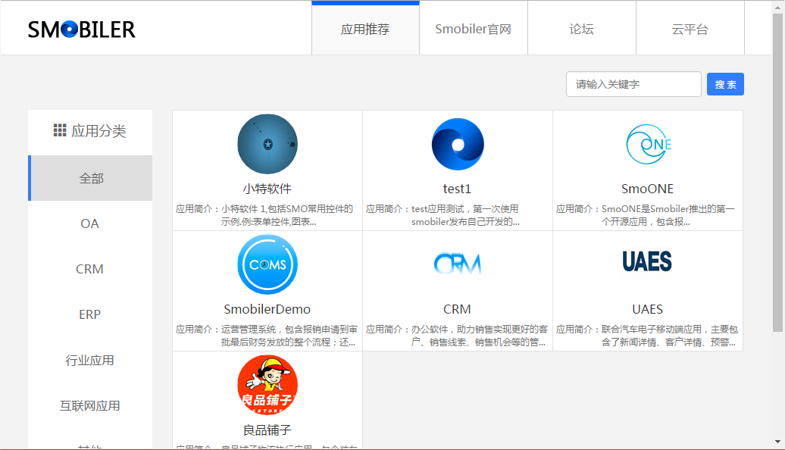Open the test1 app title link
This screenshot has height=450, width=785.
tap(457, 189)
